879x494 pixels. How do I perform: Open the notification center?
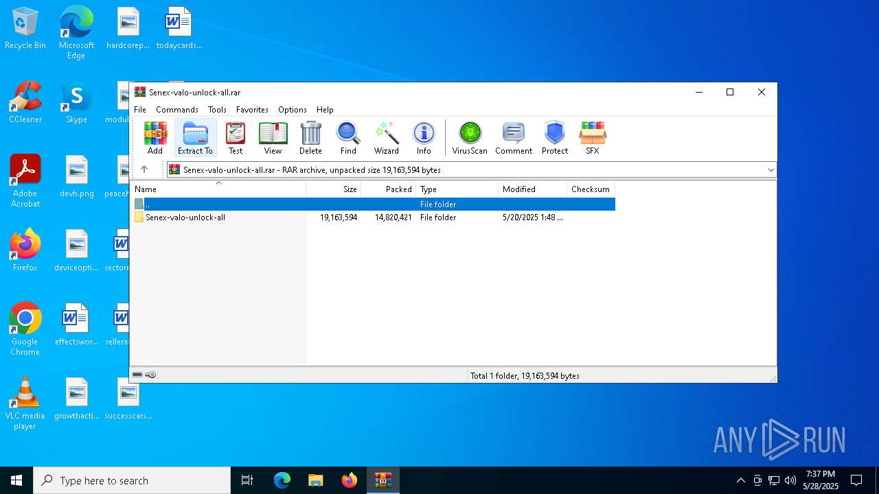856,480
